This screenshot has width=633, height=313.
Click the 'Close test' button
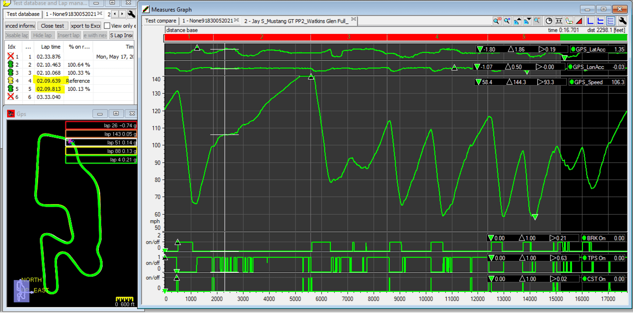[52, 26]
